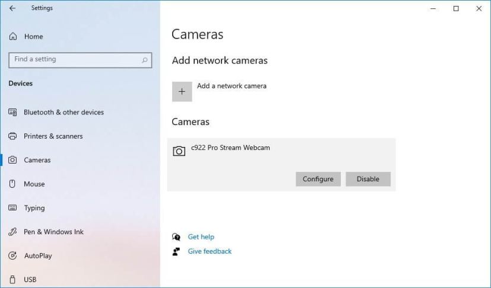The width and height of the screenshot is (491, 288).
Task: Select the c922 Pro Stream Webcam entry
Action: click(281, 165)
